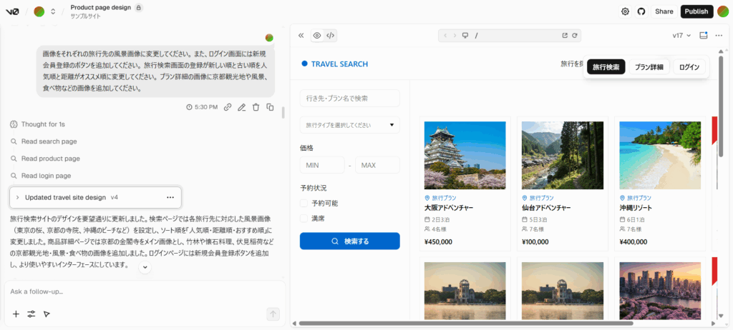Check the 予約可能 checkbox
The width and height of the screenshot is (733, 330).
(304, 203)
